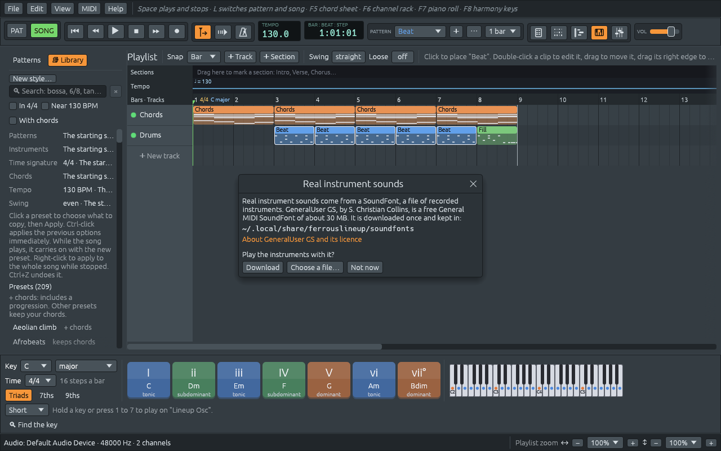
Task: Open pattern options via the ellipsis button
Action: pos(474,32)
